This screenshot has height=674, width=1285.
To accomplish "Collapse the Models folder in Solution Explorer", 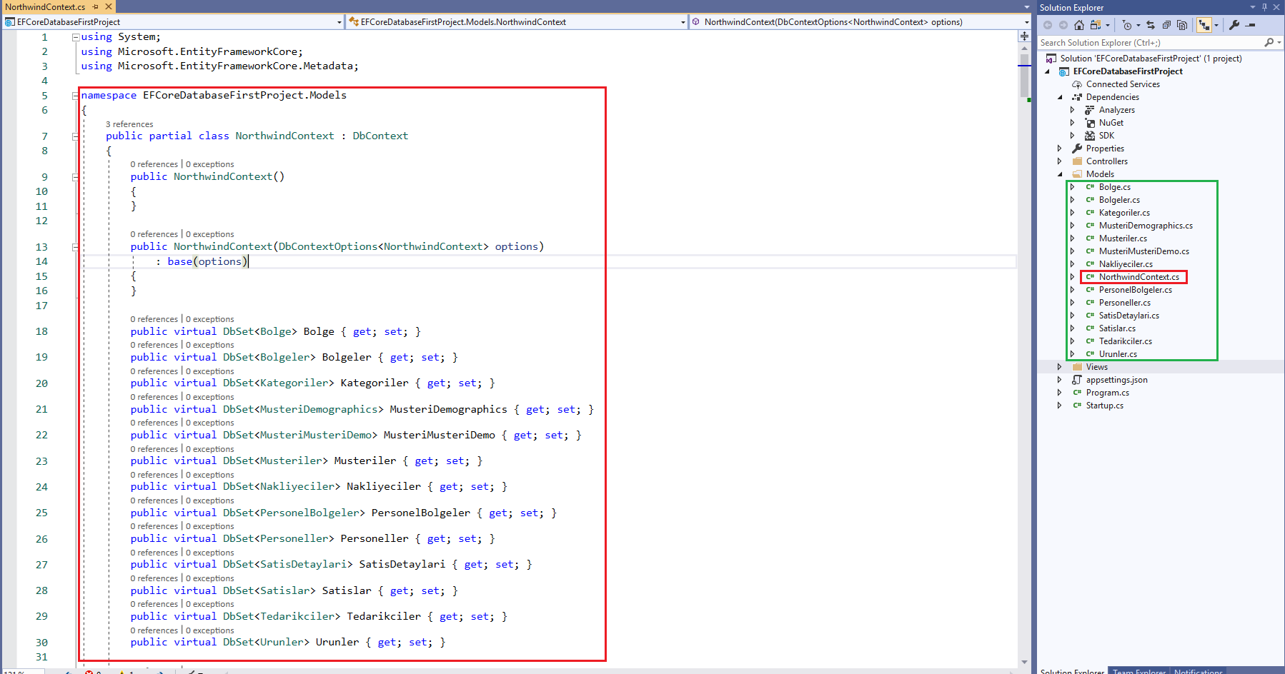I will (1060, 174).
